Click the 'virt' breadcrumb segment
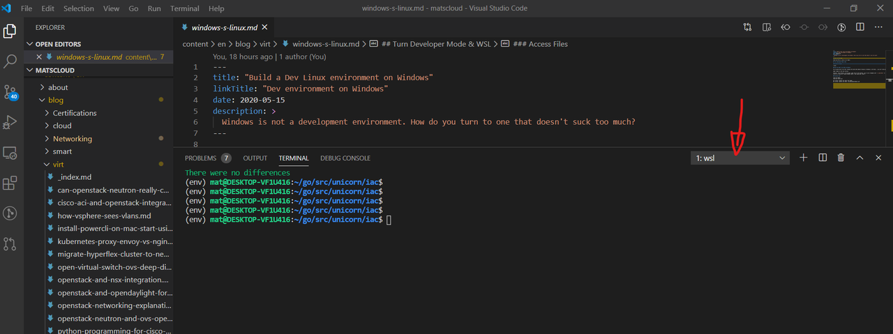 click(x=267, y=44)
